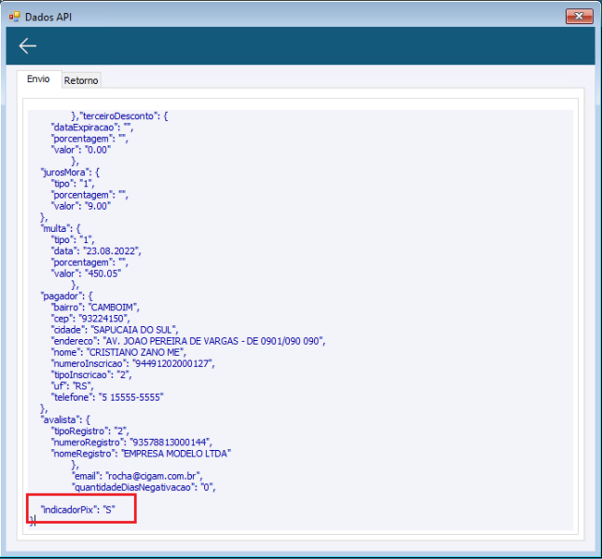Click the "endereco" AV. JOAO PEREIRA line
Image resolution: width=602 pixels, height=559 pixels.
pyautogui.click(x=188, y=341)
